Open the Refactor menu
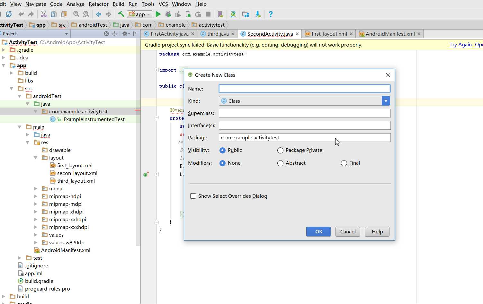The image size is (483, 304). point(98,4)
